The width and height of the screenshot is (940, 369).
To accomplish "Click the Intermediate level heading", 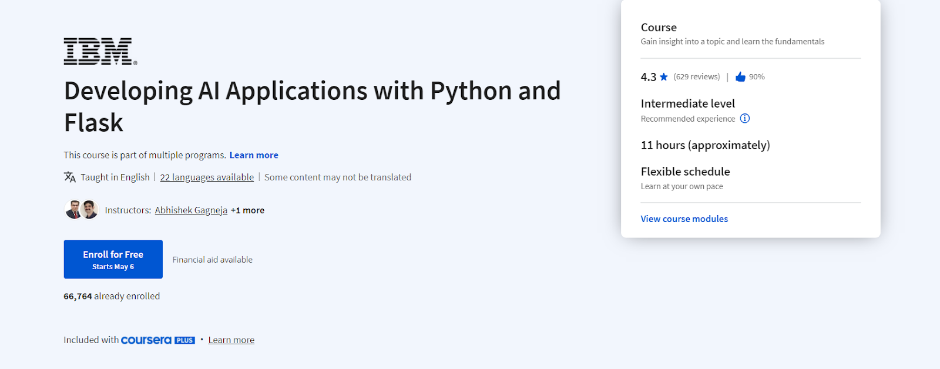I will (x=688, y=103).
